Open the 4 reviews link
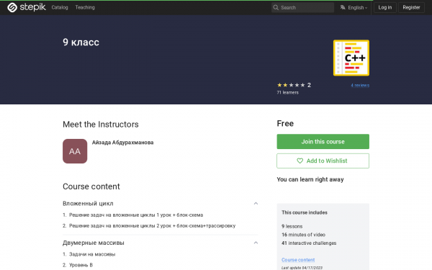Screen dimensions: 432x270 point(360,86)
